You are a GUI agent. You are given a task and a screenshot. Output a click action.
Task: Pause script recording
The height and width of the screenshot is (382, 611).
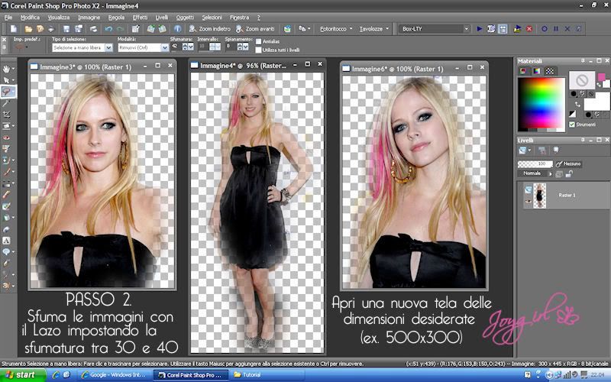tap(556, 29)
